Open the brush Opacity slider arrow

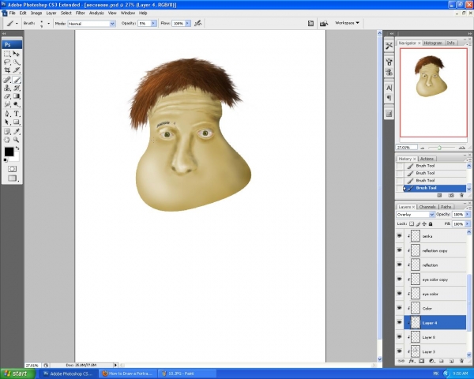point(153,23)
